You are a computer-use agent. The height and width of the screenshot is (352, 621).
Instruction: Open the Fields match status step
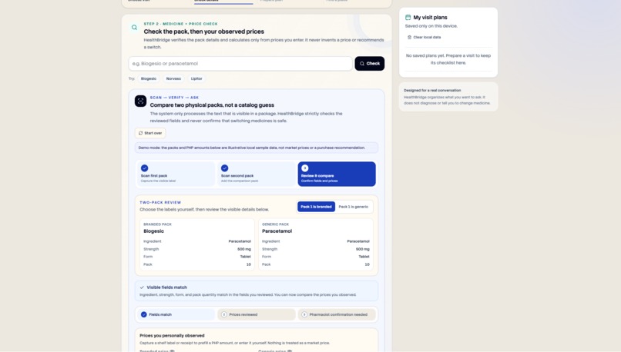176,314
